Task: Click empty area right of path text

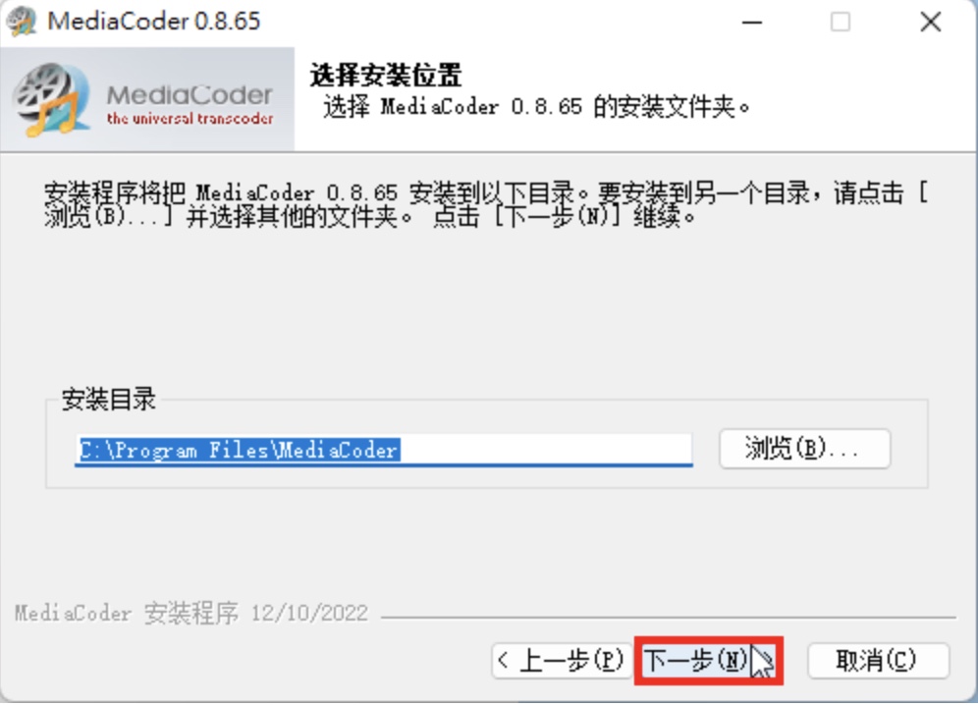Action: point(546,450)
